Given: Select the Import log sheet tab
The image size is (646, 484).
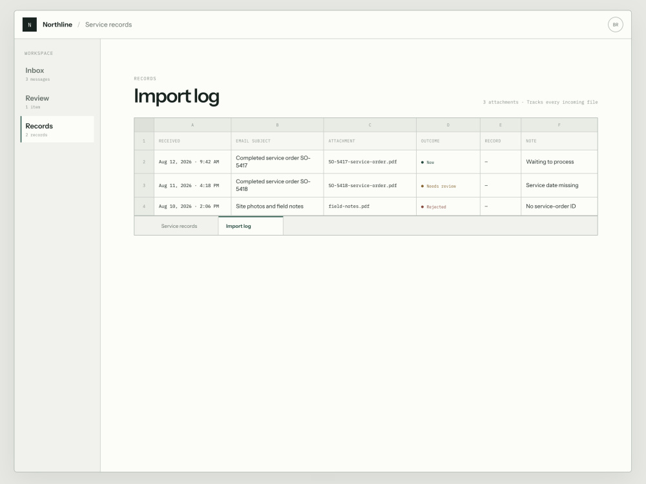Looking at the screenshot, I should 251,226.
